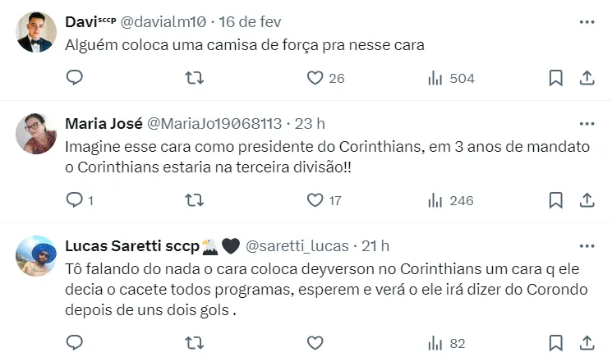Like Lucas Saretti's tweet
Screen dimensions: 612x357
[315, 342]
